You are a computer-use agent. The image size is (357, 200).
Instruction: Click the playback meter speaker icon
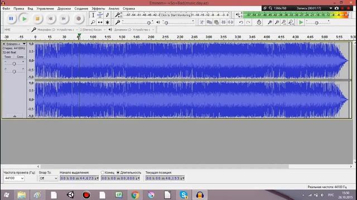pos(238,15)
